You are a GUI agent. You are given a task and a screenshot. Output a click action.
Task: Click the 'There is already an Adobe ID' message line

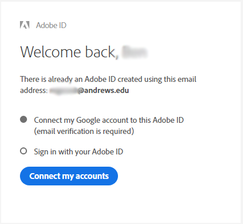(108, 80)
